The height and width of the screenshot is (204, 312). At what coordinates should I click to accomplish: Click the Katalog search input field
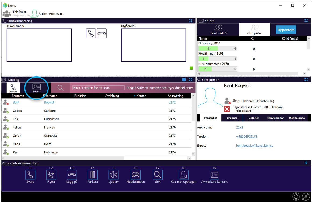pyautogui.click(x=98, y=88)
